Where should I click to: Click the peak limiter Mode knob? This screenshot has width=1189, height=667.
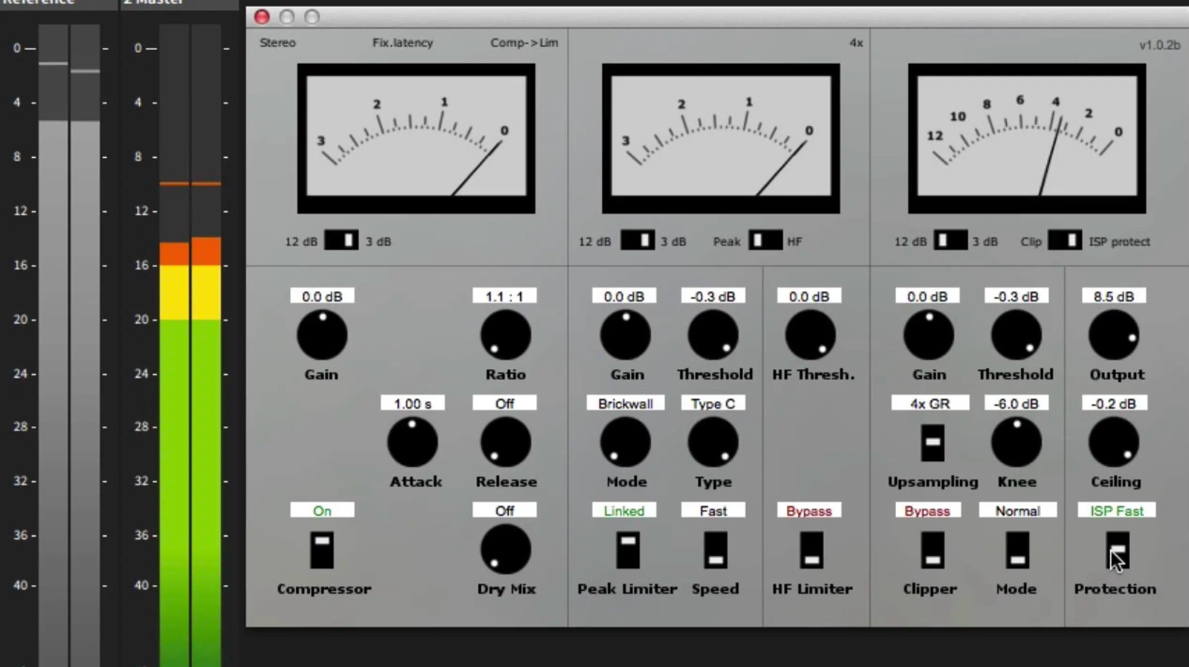tap(625, 442)
